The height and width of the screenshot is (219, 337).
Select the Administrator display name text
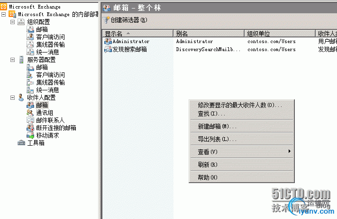(x=131, y=42)
